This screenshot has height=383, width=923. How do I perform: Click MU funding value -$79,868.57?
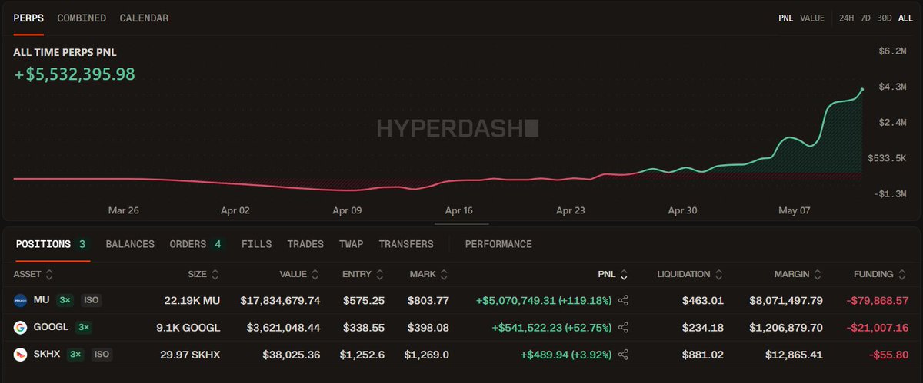[x=878, y=300]
